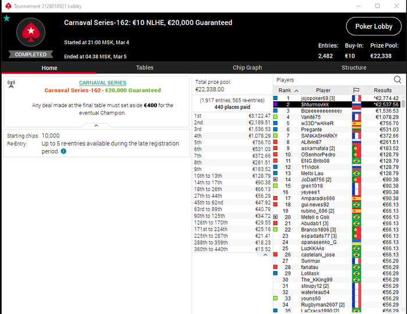This screenshot has width=407, height=314.
Task: Click the green star favorite icon
Action: (x=7, y=18)
